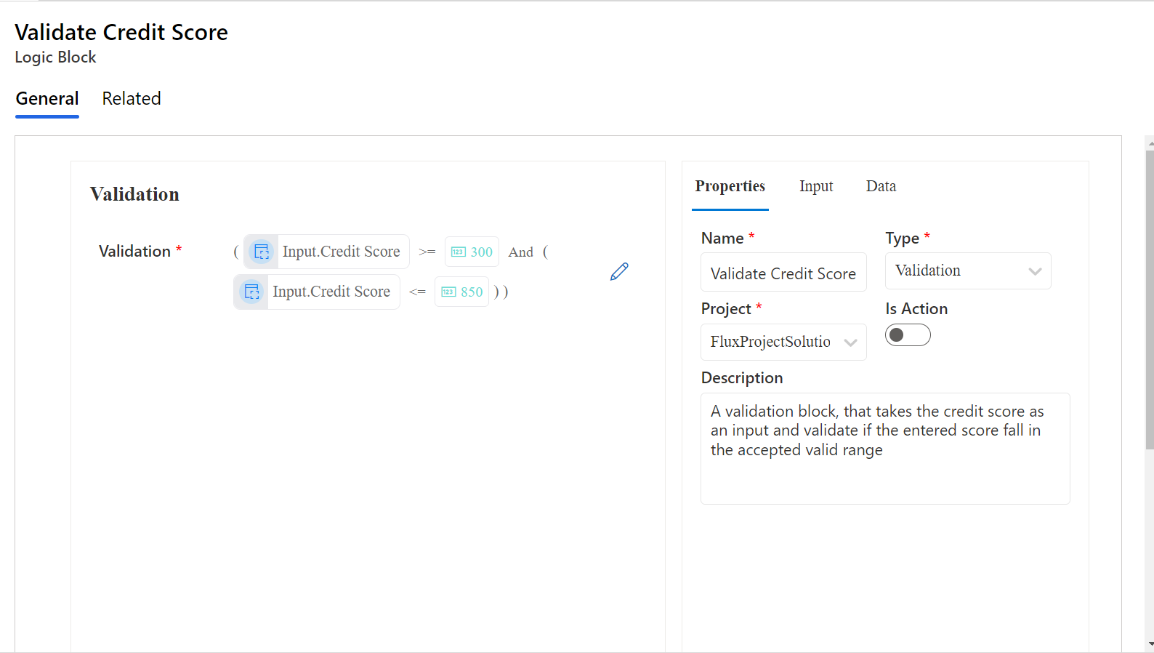Select the Input tab
The image size is (1154, 653).
(816, 186)
